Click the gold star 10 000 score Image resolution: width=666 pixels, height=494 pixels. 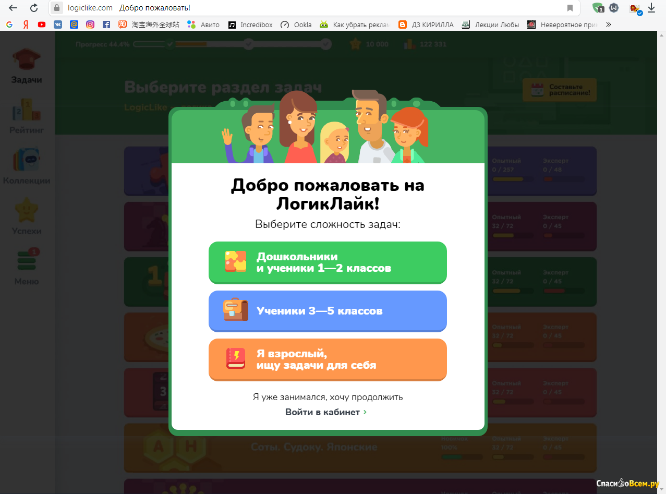tap(369, 44)
